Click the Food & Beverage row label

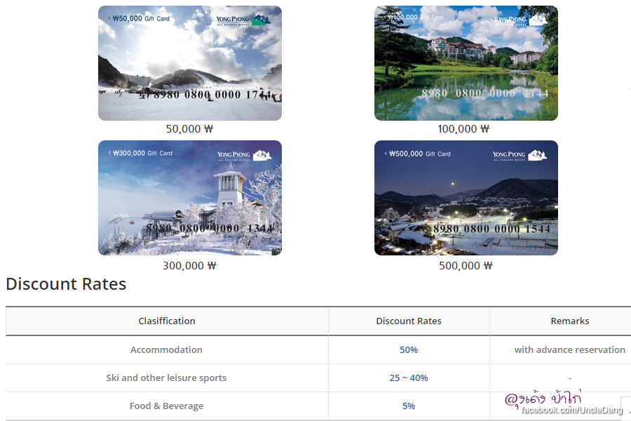click(x=166, y=406)
